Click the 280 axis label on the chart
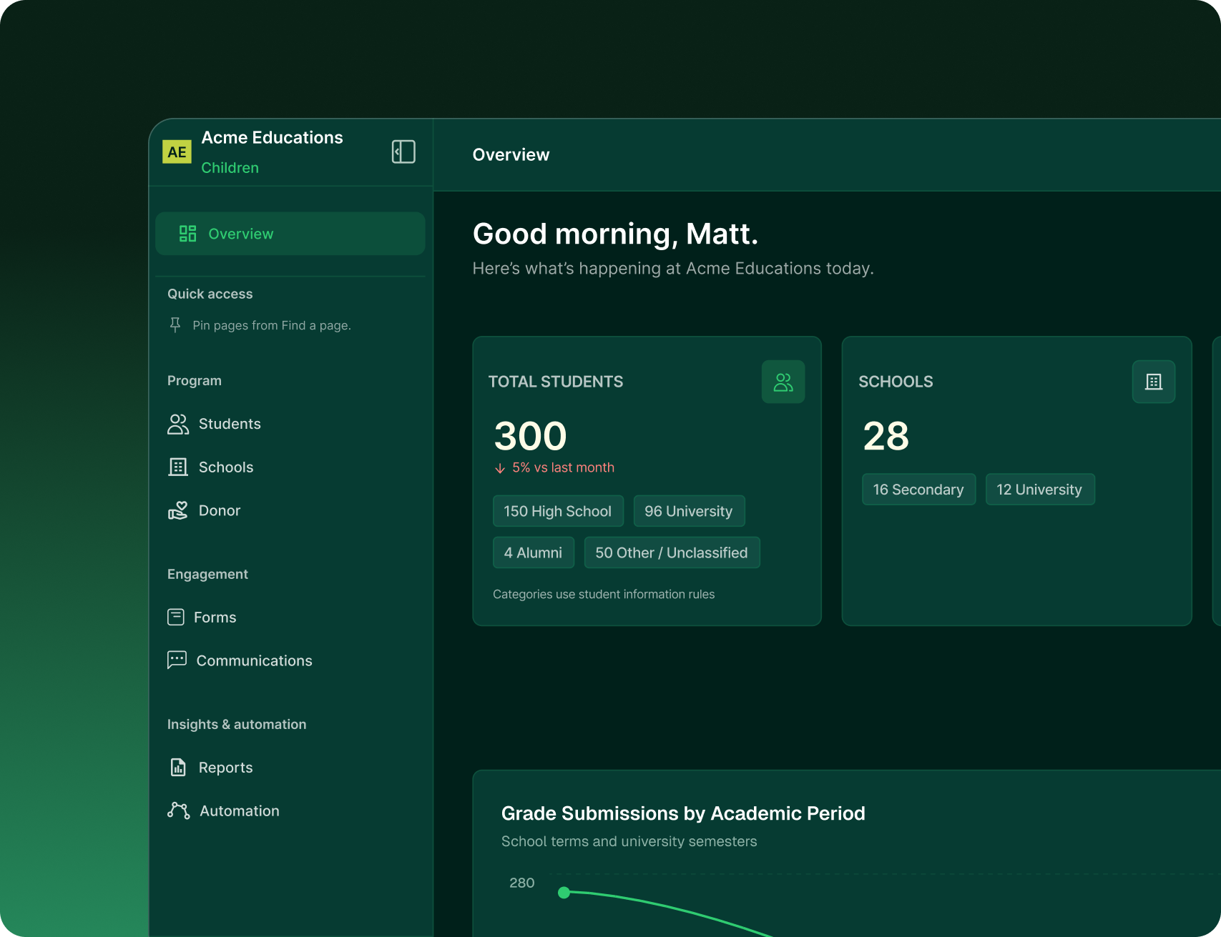This screenshot has height=937, width=1221. [x=522, y=883]
